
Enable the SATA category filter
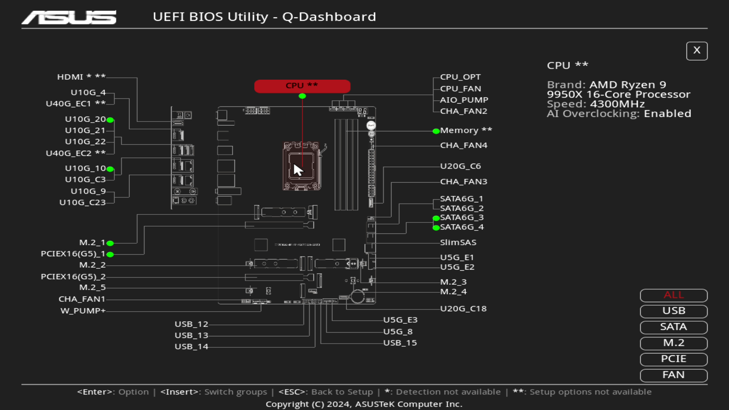[673, 327]
